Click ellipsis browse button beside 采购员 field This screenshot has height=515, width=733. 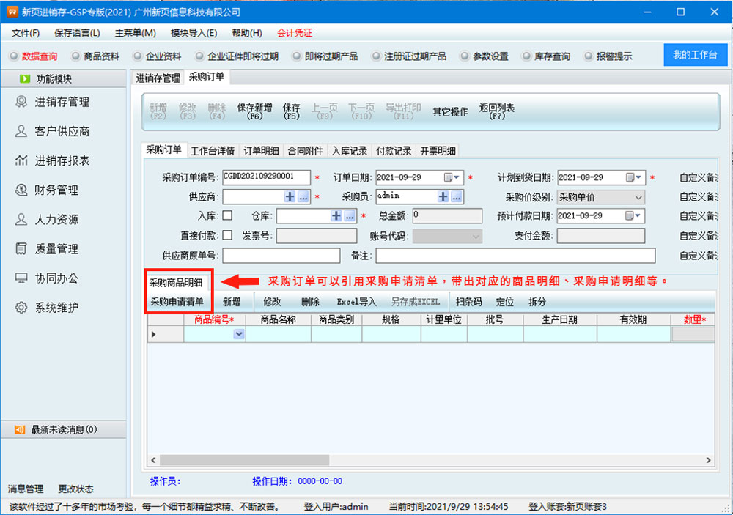456,197
